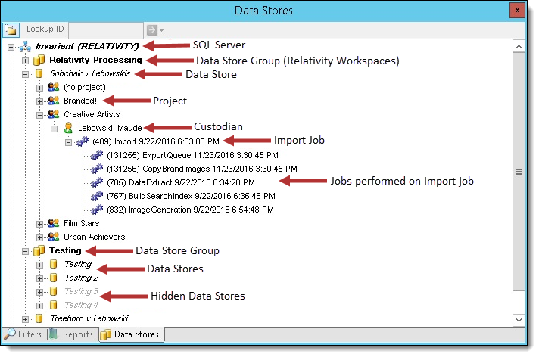The width and height of the screenshot is (539, 357).
Task: Click the gear icon of ImageGeneration job
Action: [x=97, y=210]
